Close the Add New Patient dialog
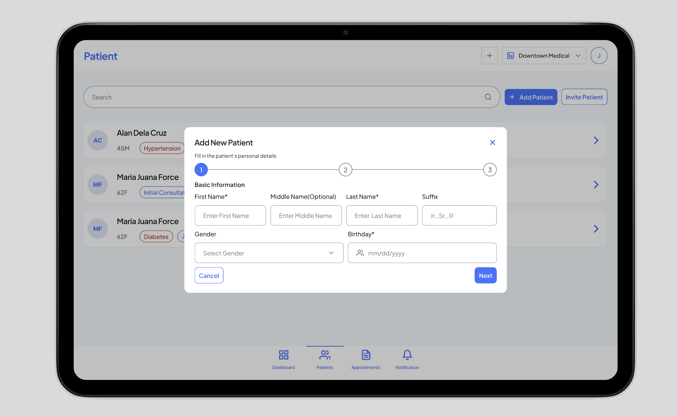The width and height of the screenshot is (677, 417). point(492,142)
